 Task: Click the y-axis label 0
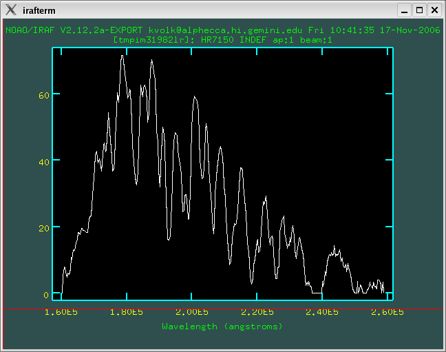point(46,295)
